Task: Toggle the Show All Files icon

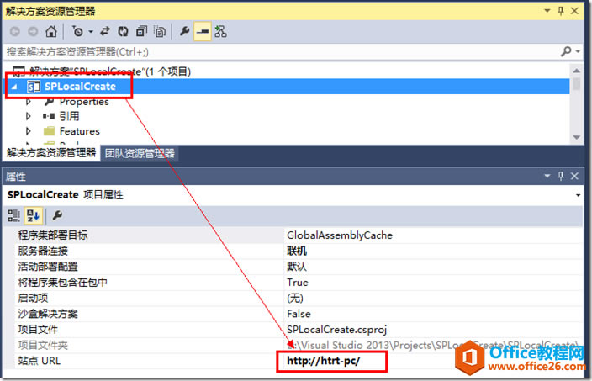Action: click(160, 31)
